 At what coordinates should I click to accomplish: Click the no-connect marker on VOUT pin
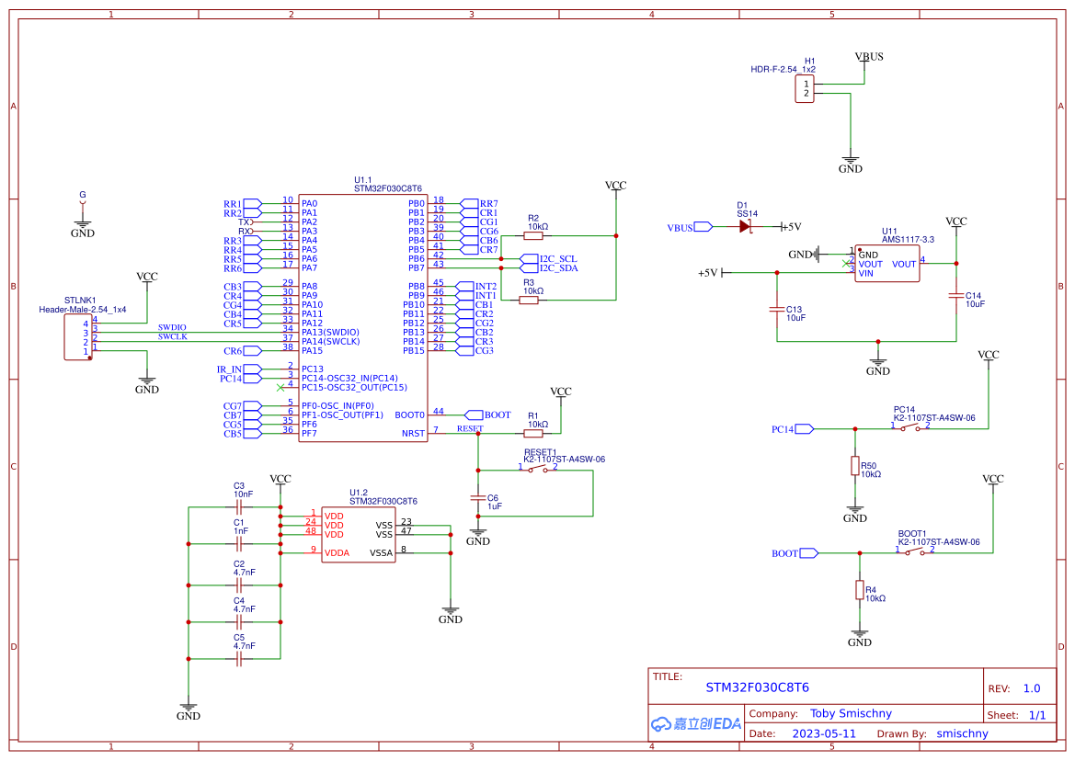pos(847,265)
